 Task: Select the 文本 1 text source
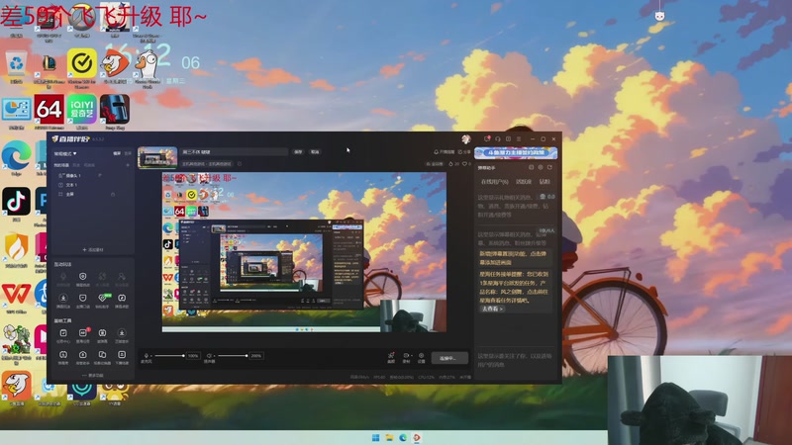point(71,185)
